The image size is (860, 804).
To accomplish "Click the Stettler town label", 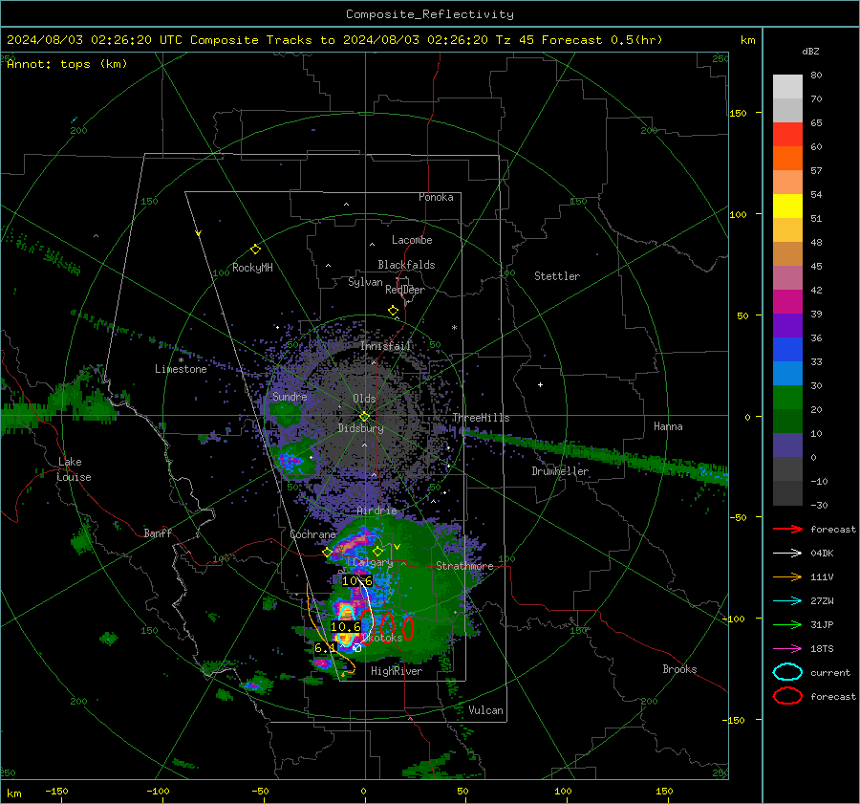I will [557, 276].
